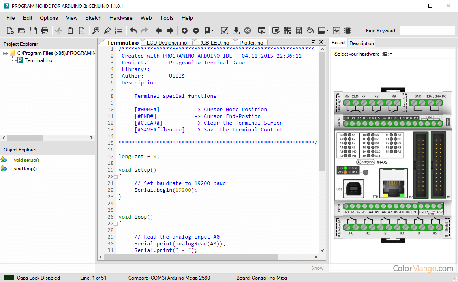The image size is (458, 282).
Task: Undo the last edit
Action: pyautogui.click(x=133, y=30)
